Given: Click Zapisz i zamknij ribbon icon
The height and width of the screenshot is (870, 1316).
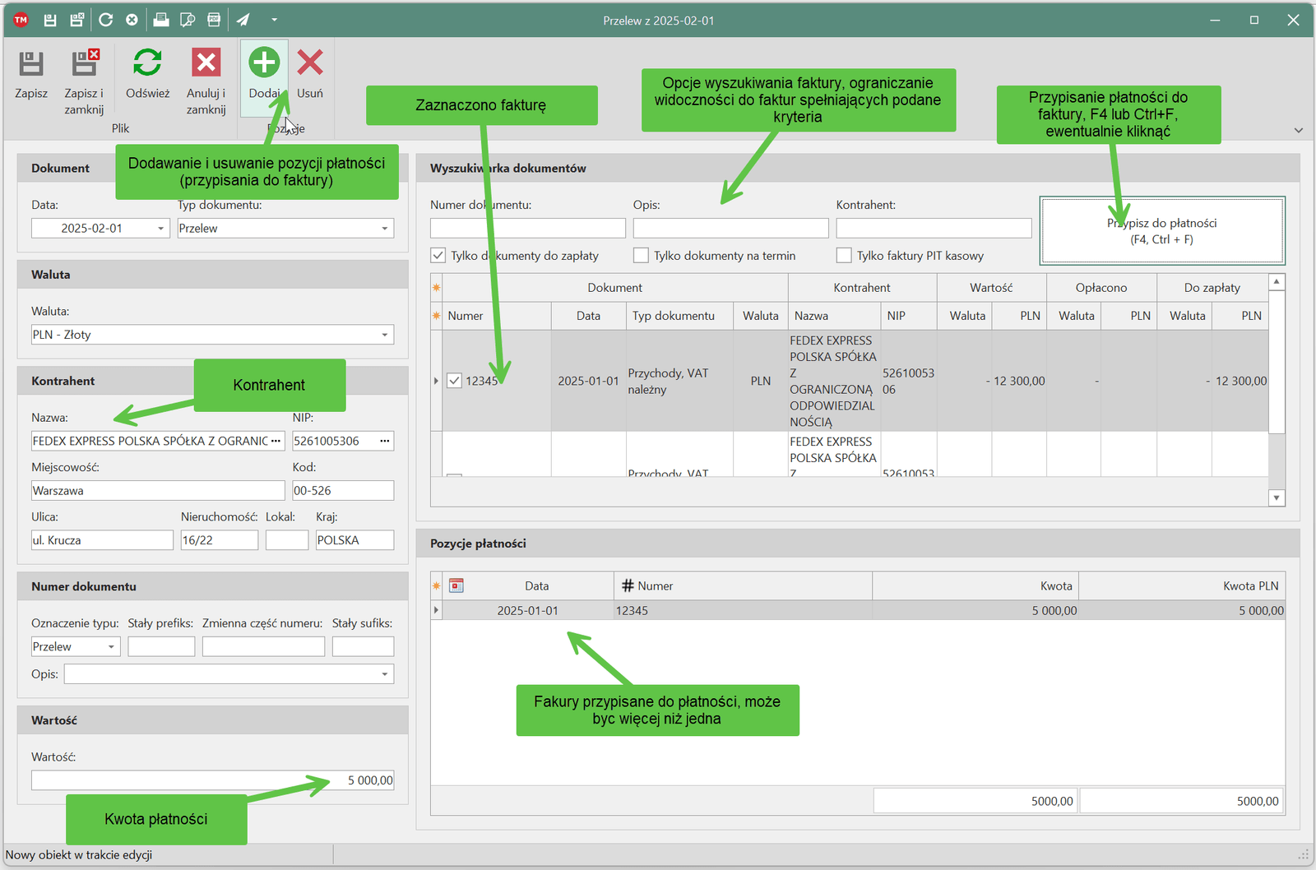Looking at the screenshot, I should [84, 65].
